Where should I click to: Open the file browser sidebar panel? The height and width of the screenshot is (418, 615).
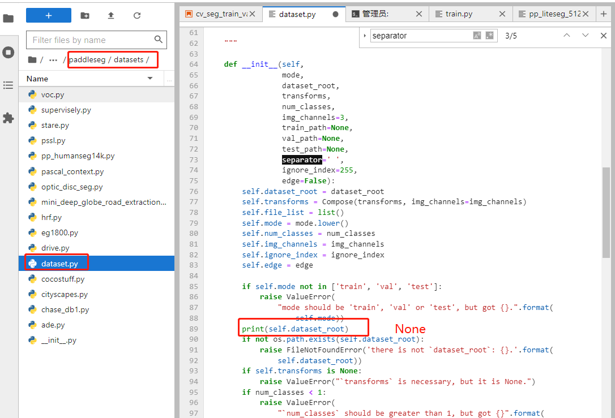8,18
